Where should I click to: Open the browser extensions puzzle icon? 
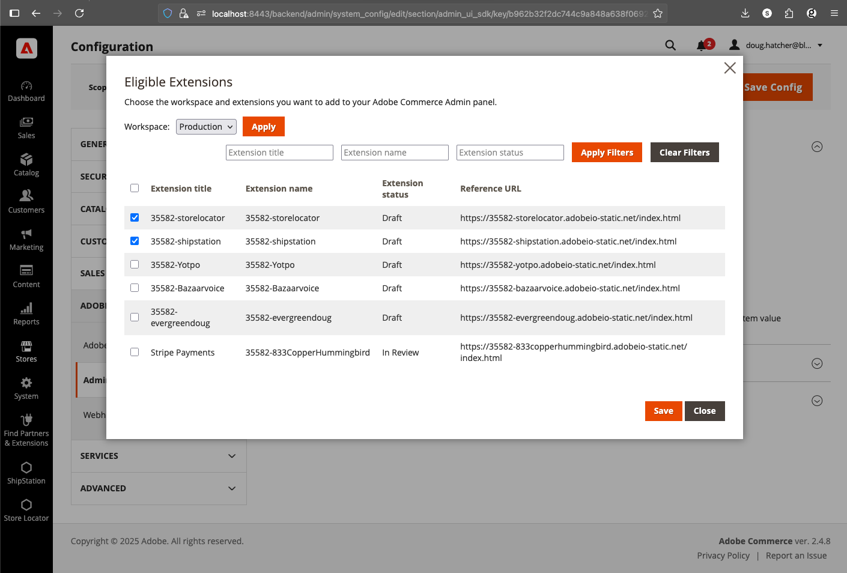point(789,13)
